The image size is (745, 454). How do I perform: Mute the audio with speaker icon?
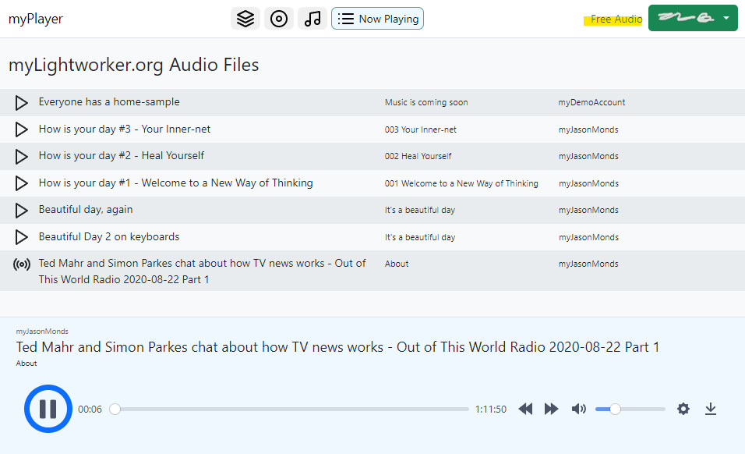pos(578,409)
